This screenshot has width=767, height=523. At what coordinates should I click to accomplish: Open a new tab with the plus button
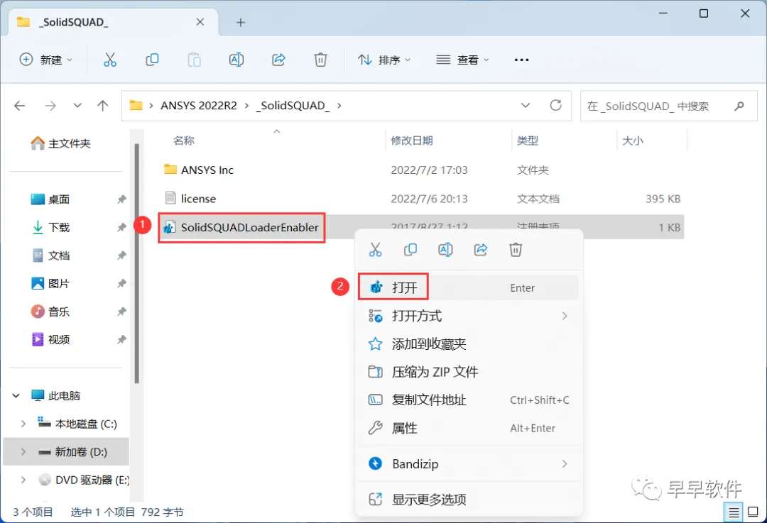coord(240,23)
